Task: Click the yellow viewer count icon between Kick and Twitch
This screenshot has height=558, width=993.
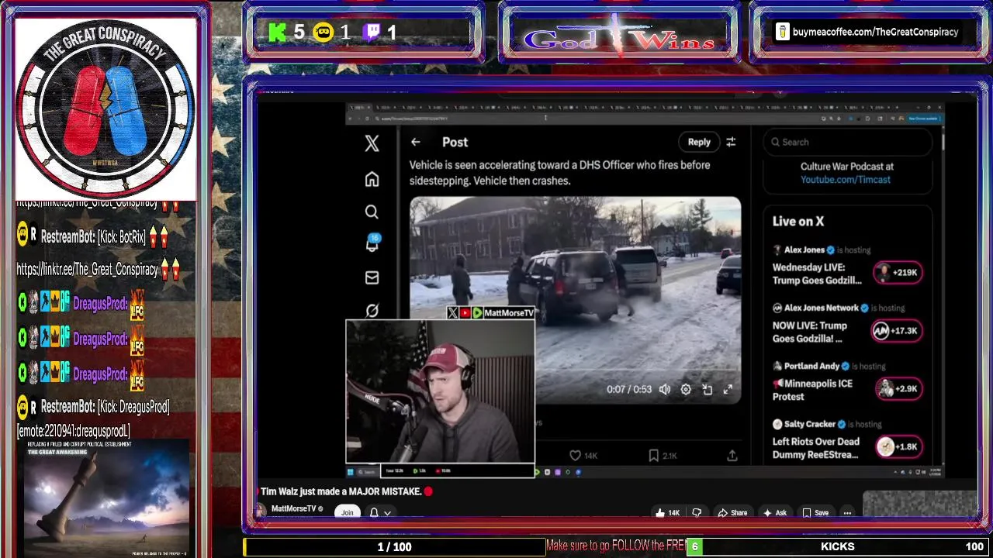Action: click(323, 33)
